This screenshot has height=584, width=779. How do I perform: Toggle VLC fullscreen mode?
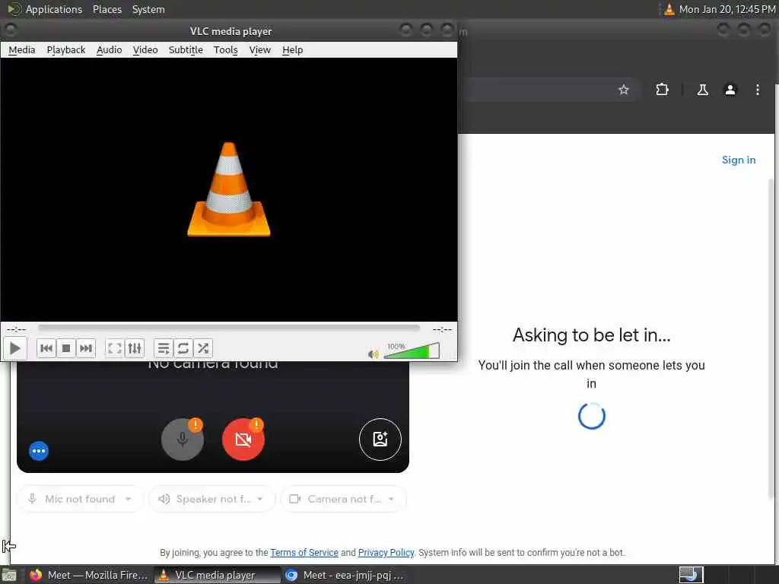click(x=115, y=348)
